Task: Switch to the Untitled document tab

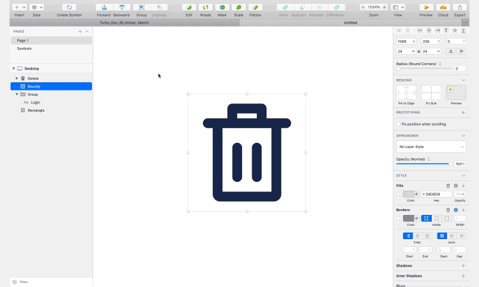Action: [351, 22]
